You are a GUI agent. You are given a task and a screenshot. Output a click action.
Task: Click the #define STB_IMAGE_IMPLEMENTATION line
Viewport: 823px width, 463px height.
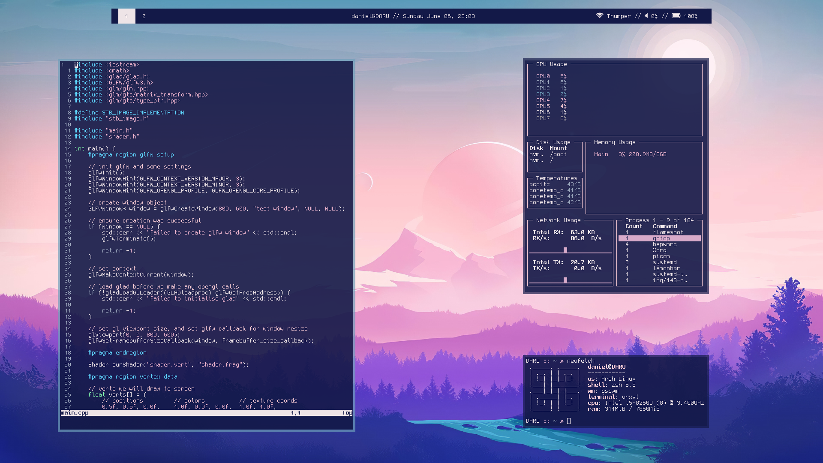129,113
